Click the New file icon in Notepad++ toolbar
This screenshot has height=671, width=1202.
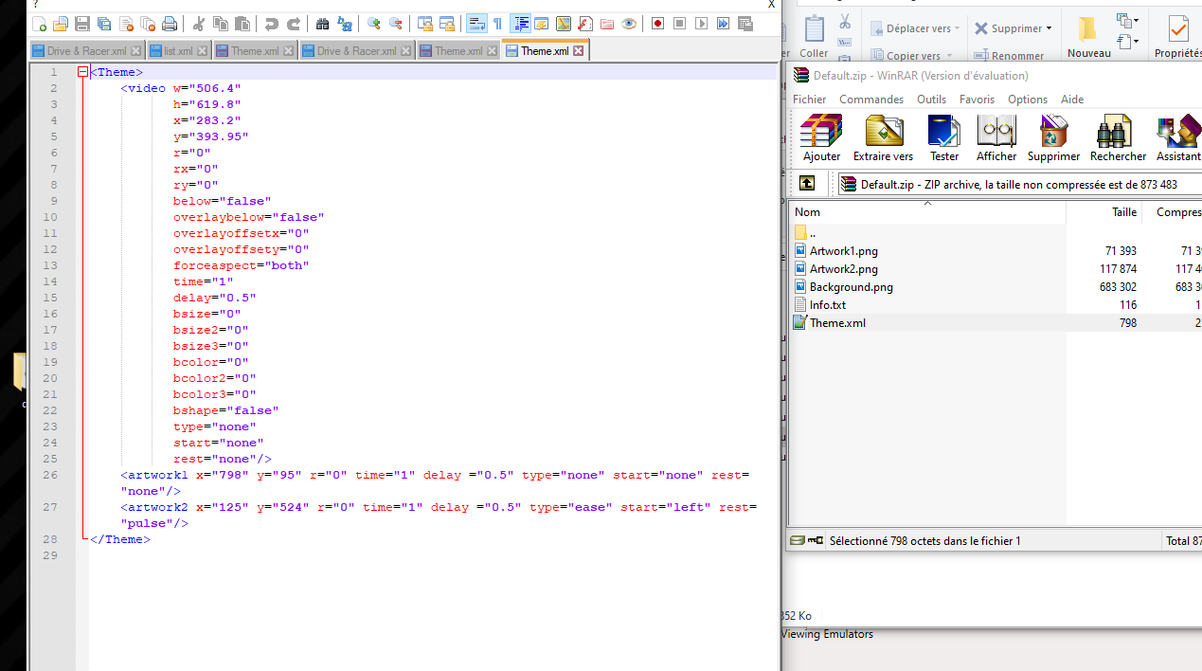(39, 24)
